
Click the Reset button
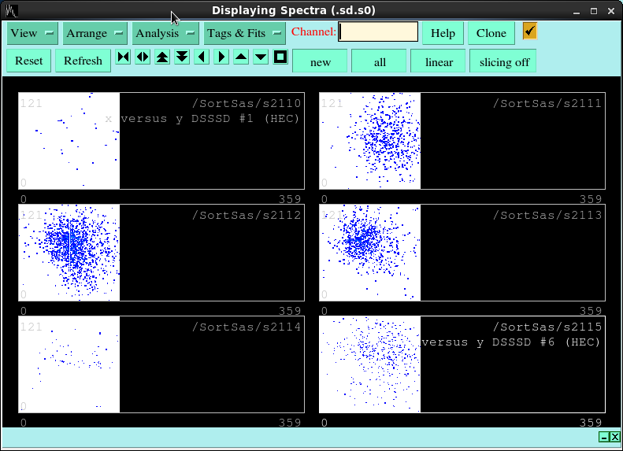pos(28,61)
